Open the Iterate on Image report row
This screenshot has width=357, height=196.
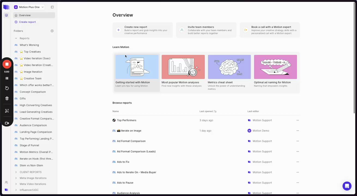tap(206, 131)
